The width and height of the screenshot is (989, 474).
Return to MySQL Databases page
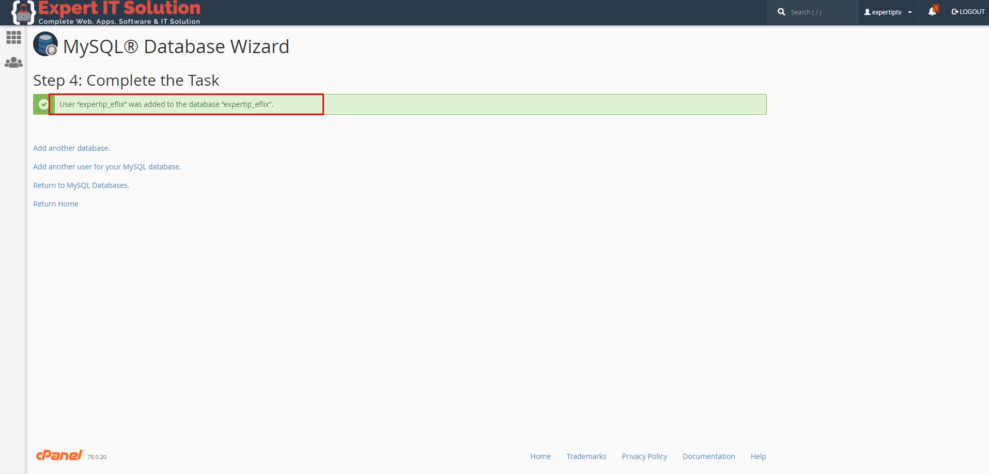81,185
